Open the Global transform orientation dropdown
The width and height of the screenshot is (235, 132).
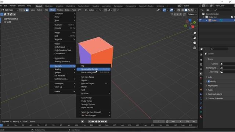pos(91,10)
